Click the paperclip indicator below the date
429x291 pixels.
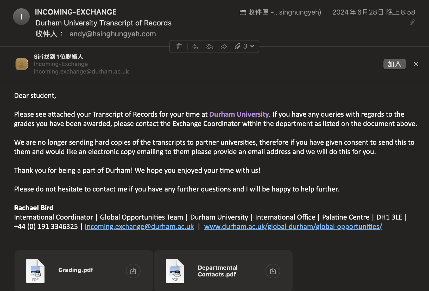point(412,22)
